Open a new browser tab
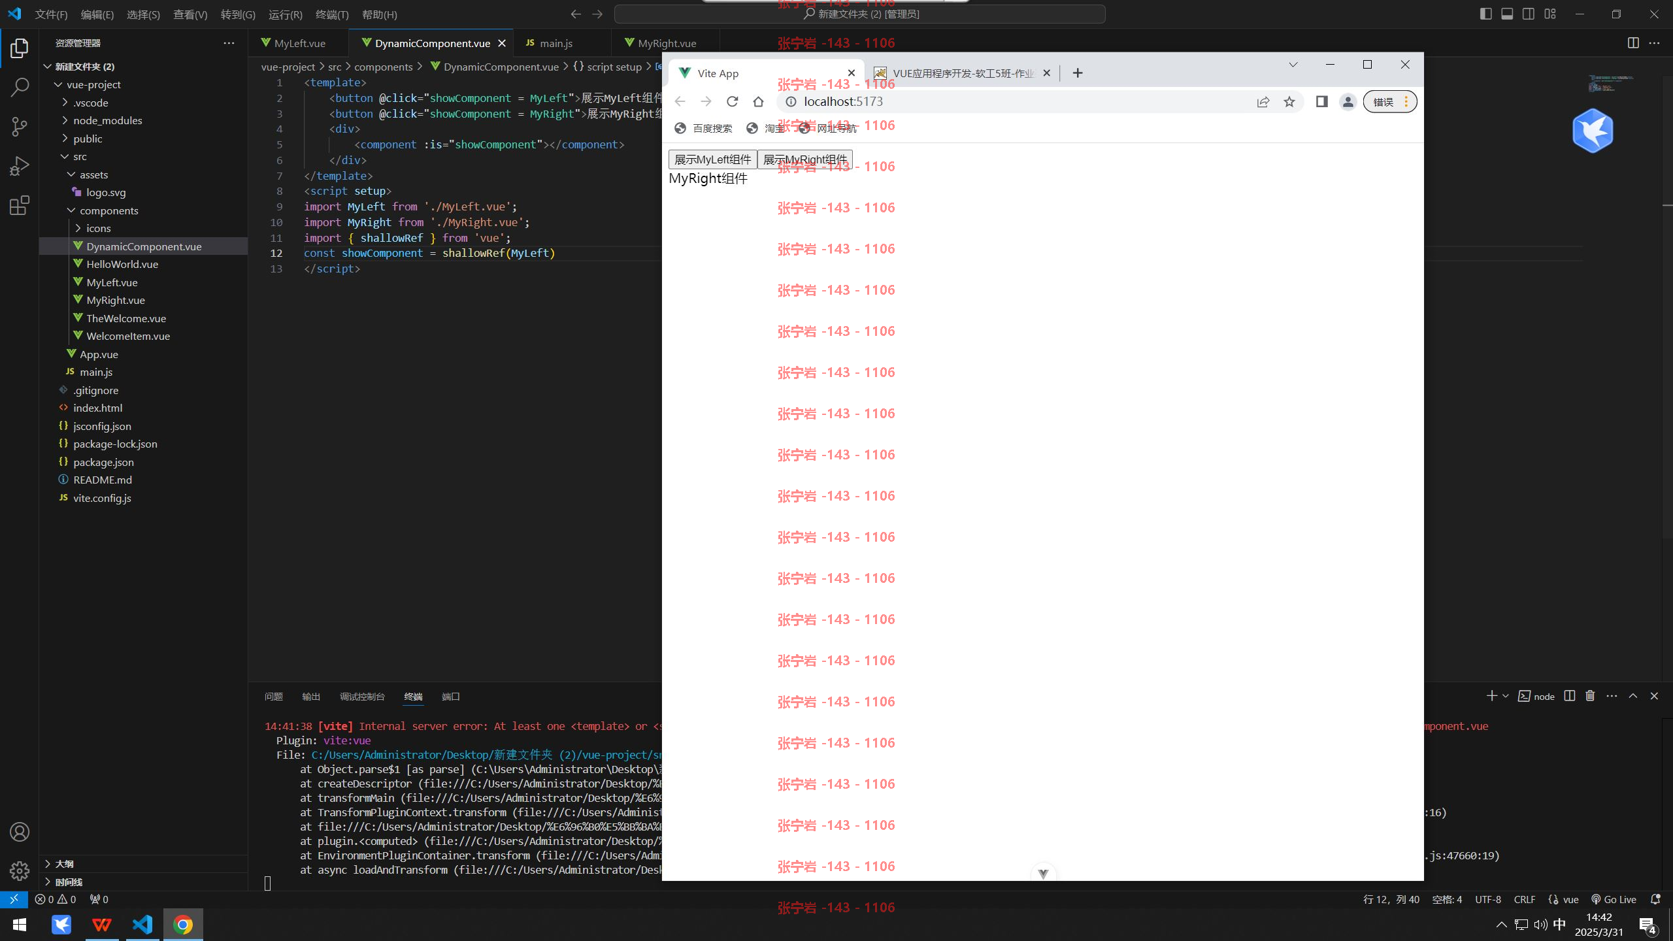The image size is (1673, 941). tap(1078, 73)
